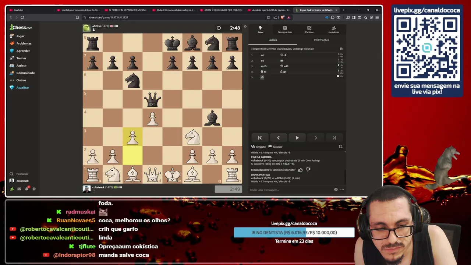Open the Outros menu with dots icon

coord(18,80)
